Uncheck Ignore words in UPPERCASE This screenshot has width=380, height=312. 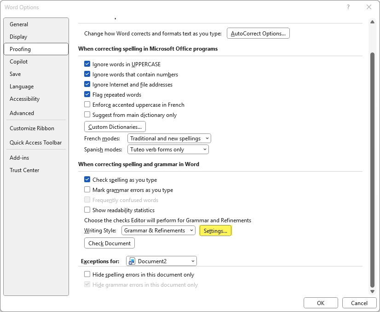point(87,64)
